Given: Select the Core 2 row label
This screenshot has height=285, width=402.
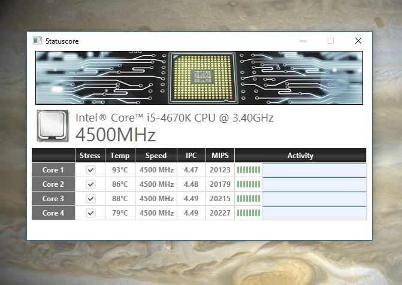Looking at the screenshot, I should [x=53, y=184].
